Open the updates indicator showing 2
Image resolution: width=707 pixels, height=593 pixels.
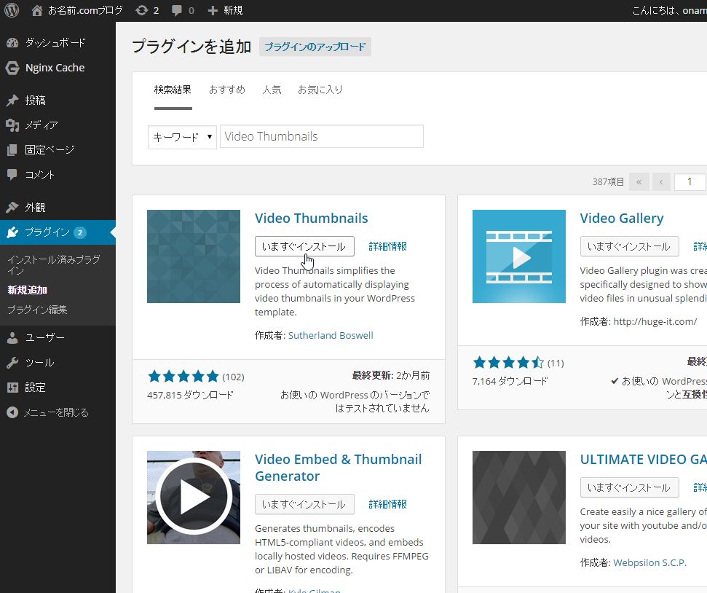(147, 10)
